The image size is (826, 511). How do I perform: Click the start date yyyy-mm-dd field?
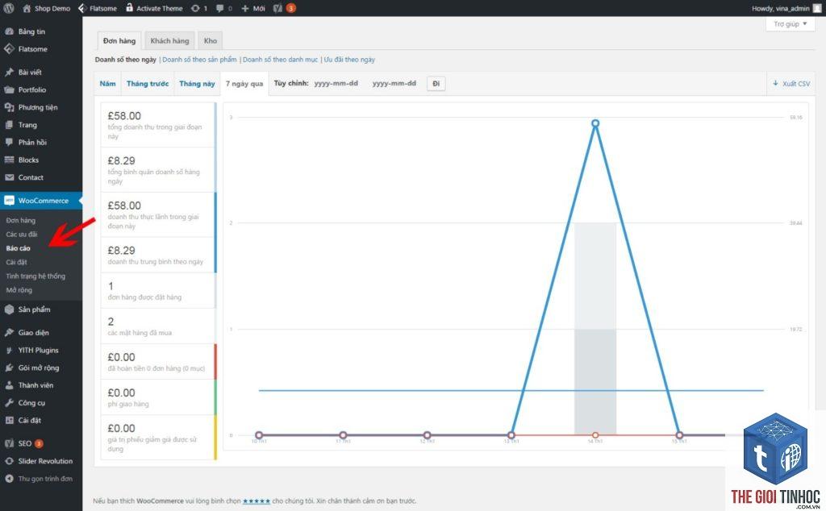pos(336,83)
